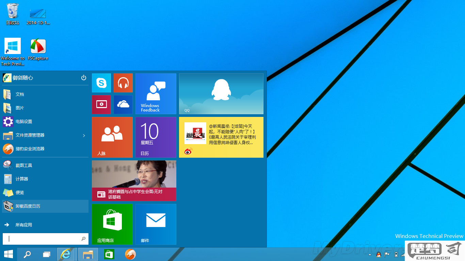
Task: Open the Skype tile
Action: tap(101, 83)
